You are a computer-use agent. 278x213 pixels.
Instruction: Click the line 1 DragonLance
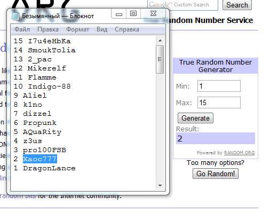point(44,168)
